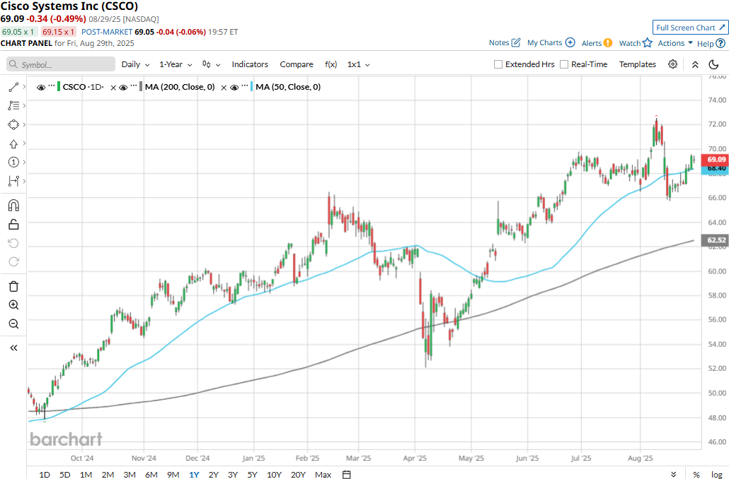Screen dimensions: 729x479
Task: Choose the shapes drawing tool
Action: pos(13,124)
